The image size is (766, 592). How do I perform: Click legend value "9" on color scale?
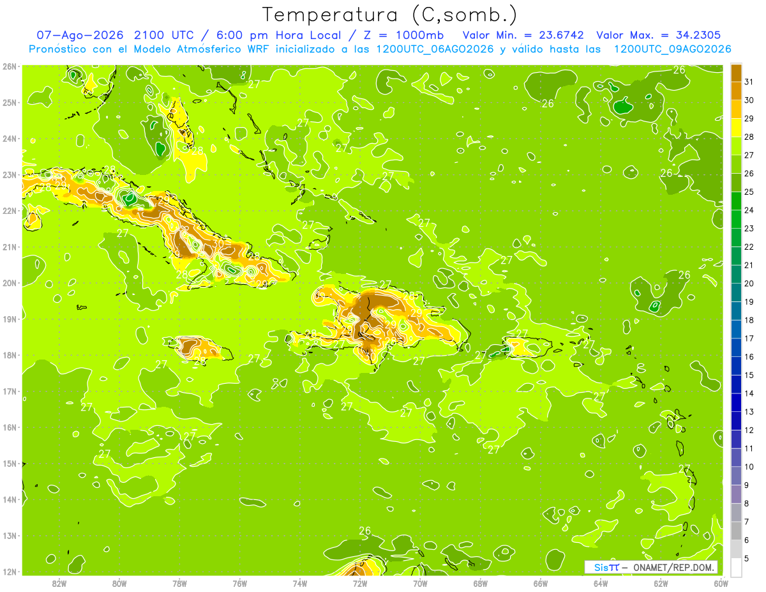pyautogui.click(x=747, y=485)
